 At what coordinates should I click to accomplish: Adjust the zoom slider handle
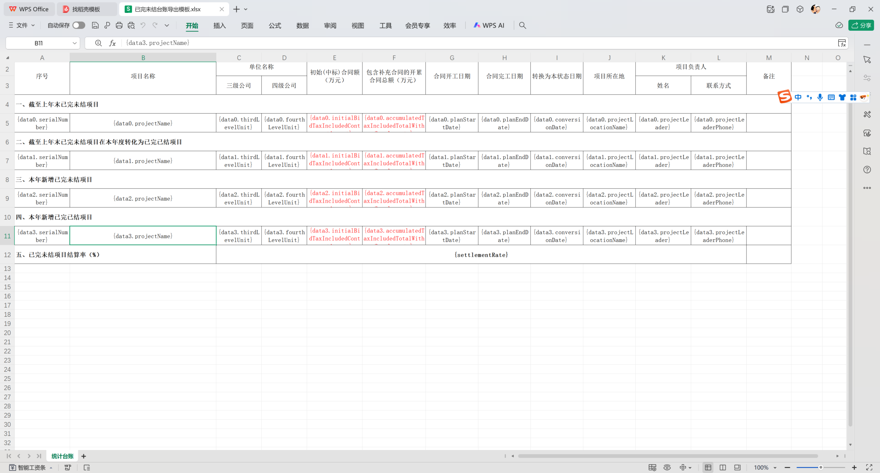click(821, 467)
